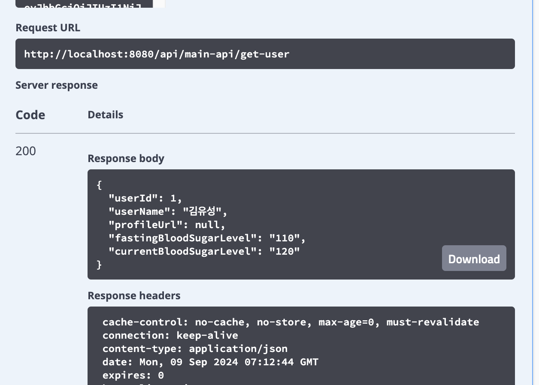Click the "Details" column header

(106, 115)
